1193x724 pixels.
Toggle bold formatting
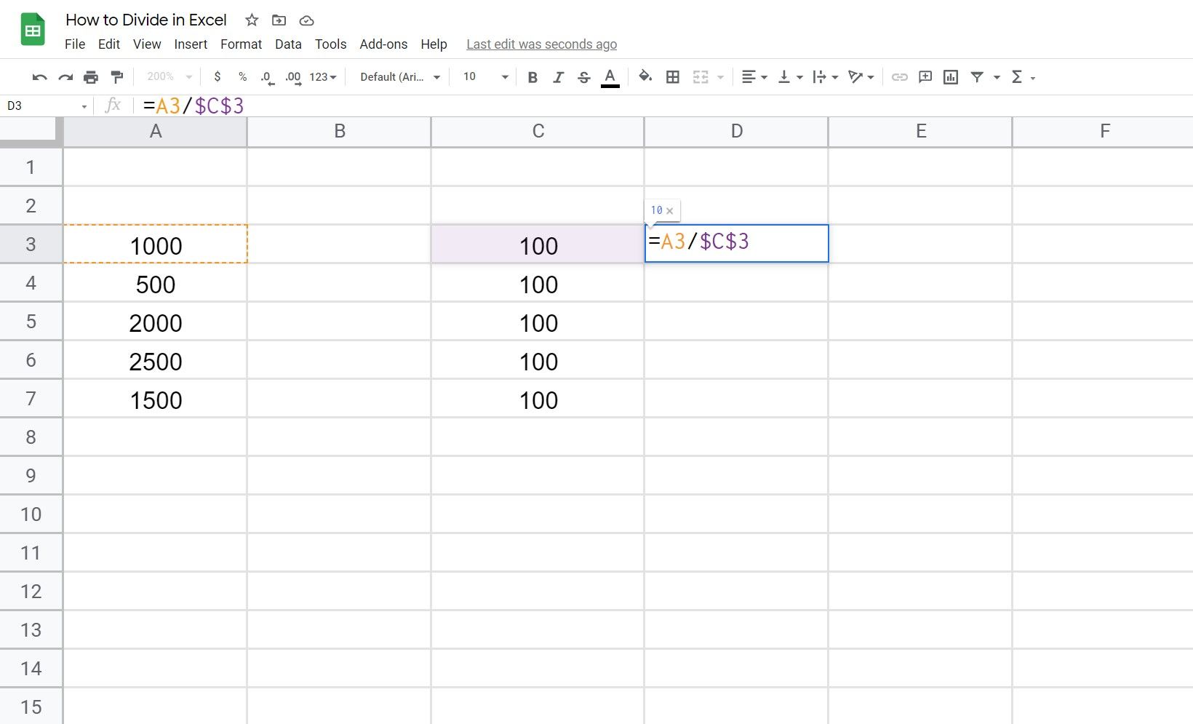click(x=532, y=76)
